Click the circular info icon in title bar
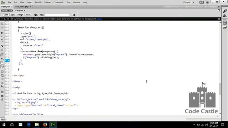Viewport: 228px width, 128px height. [207, 2]
